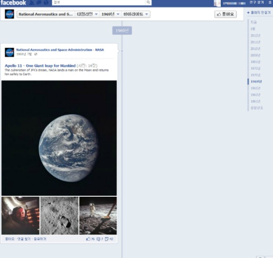
Task: Click the user avatar in top bar
Action: [x=217, y=3]
